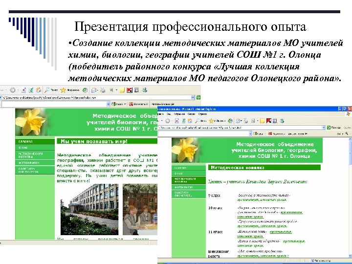
Task: Expand Edit button dropdown arrow in back browser
Action: coord(116,90)
